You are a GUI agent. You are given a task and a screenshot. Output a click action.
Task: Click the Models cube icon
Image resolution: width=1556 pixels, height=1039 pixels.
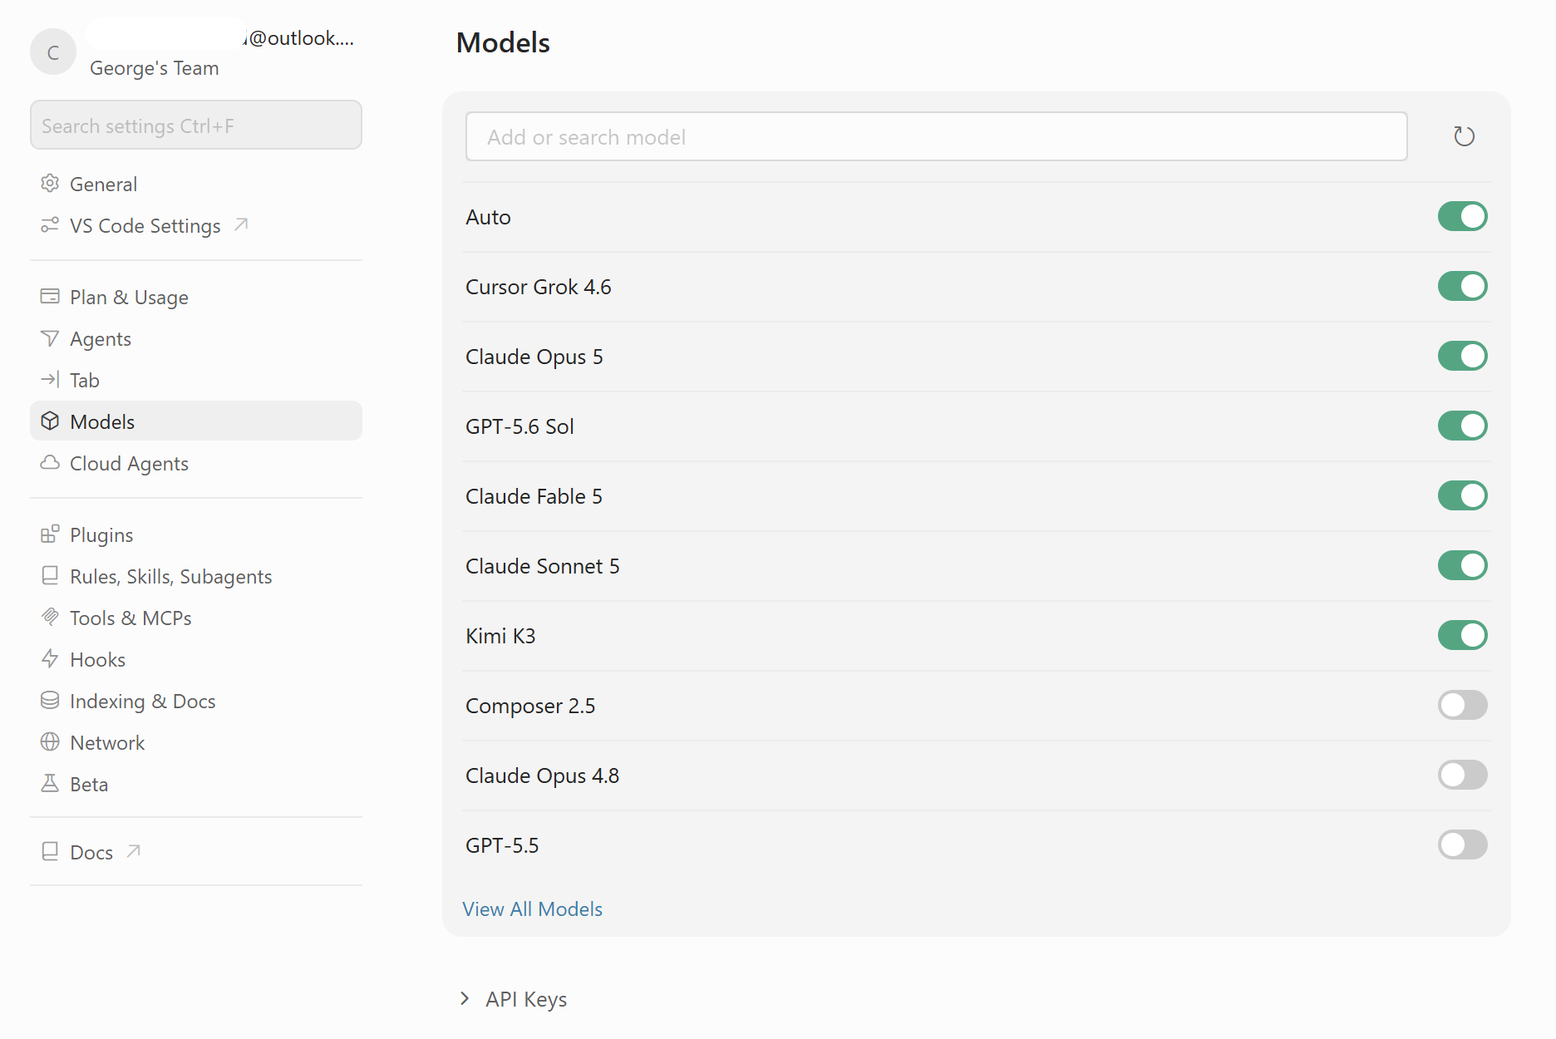tap(50, 421)
